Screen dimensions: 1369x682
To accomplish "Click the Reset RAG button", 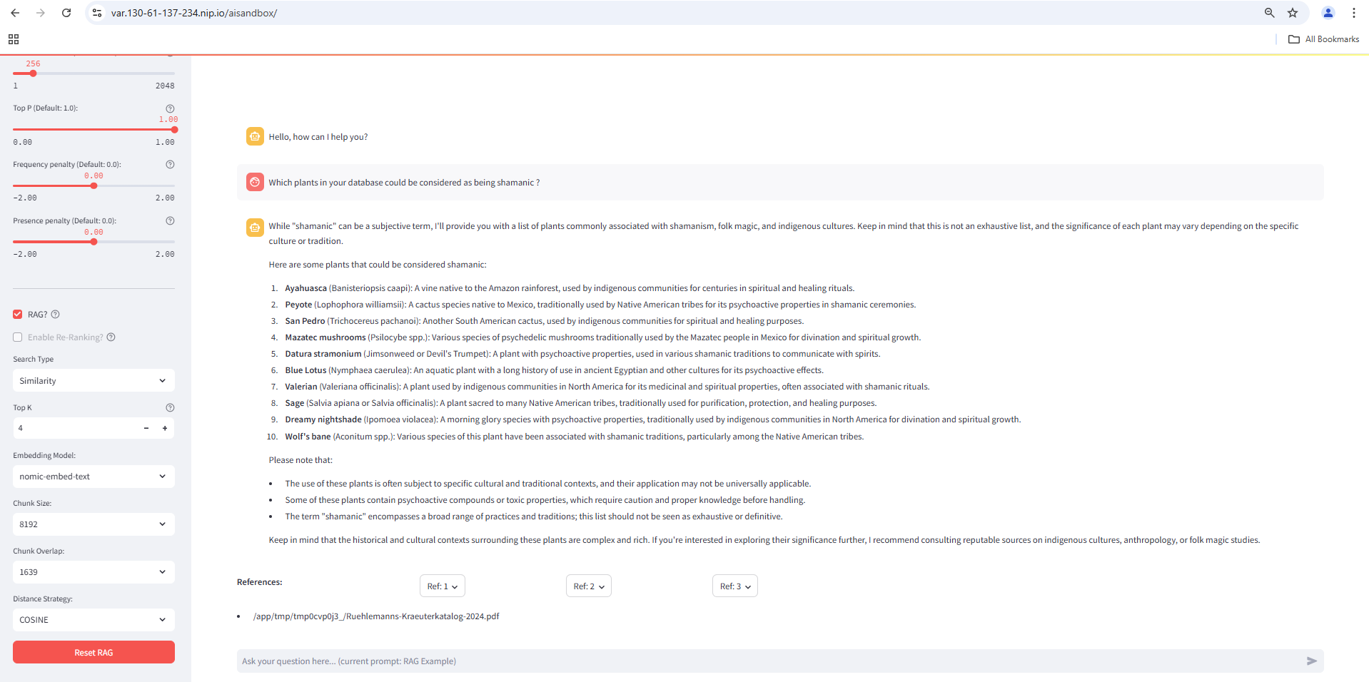I will [94, 653].
